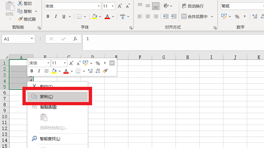This screenshot has width=264, height=148.
Task: Click the Format Painter brush in mini toolbar
Action: pos(105,71)
